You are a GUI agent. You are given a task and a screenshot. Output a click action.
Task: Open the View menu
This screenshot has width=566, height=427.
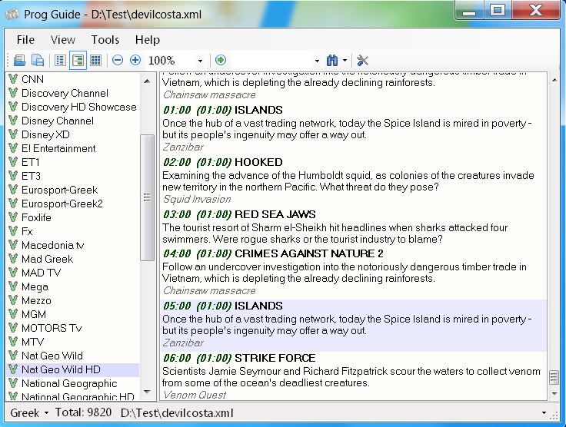click(x=63, y=40)
